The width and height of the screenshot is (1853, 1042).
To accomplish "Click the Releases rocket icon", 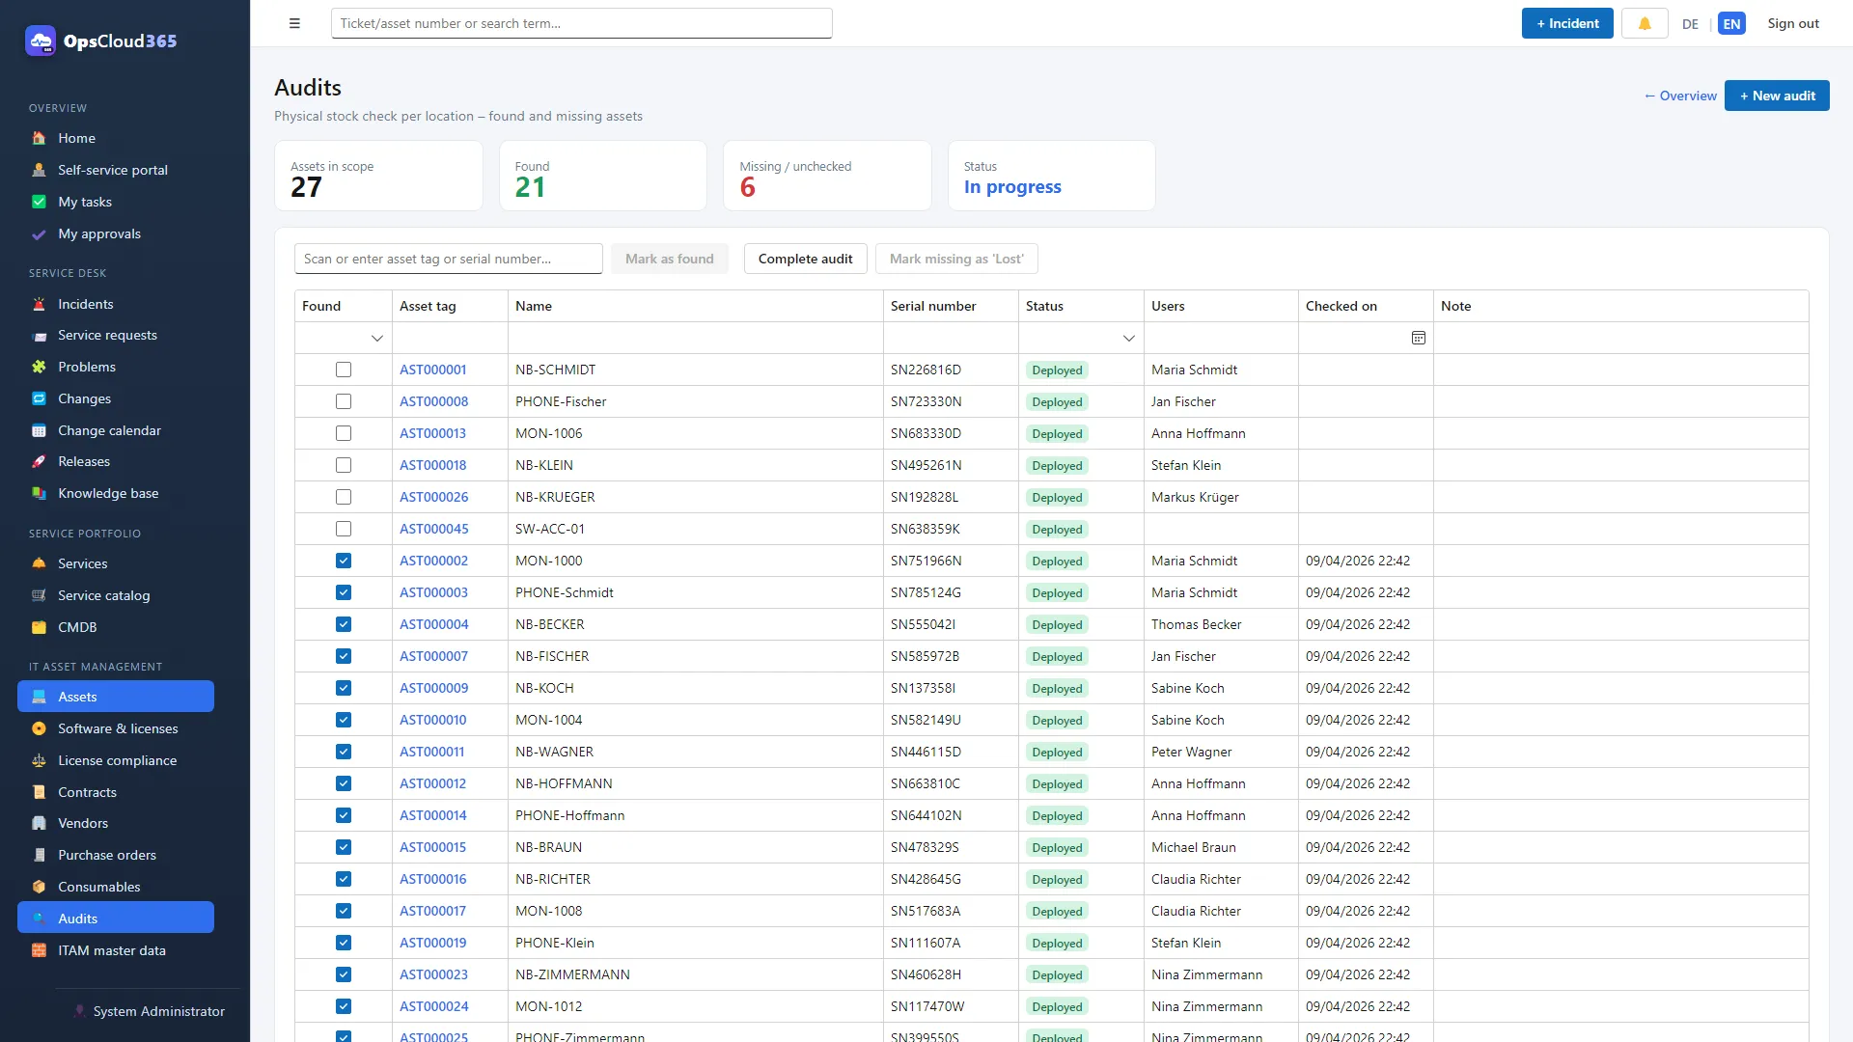I will coord(39,461).
